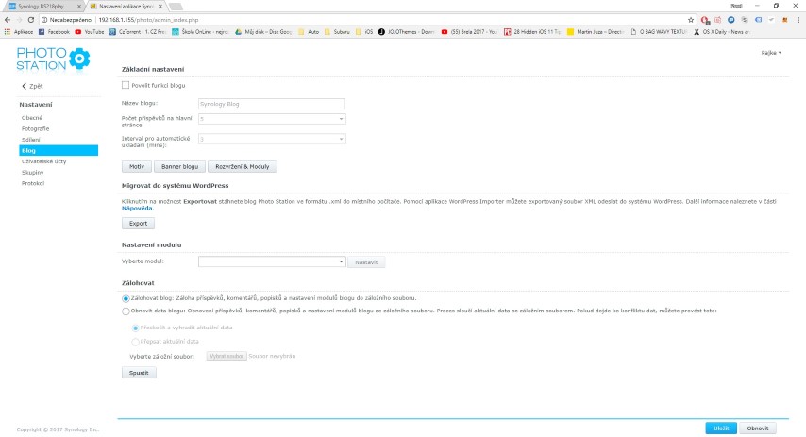Select the Obnovit data blogu radio option

(x=126, y=311)
